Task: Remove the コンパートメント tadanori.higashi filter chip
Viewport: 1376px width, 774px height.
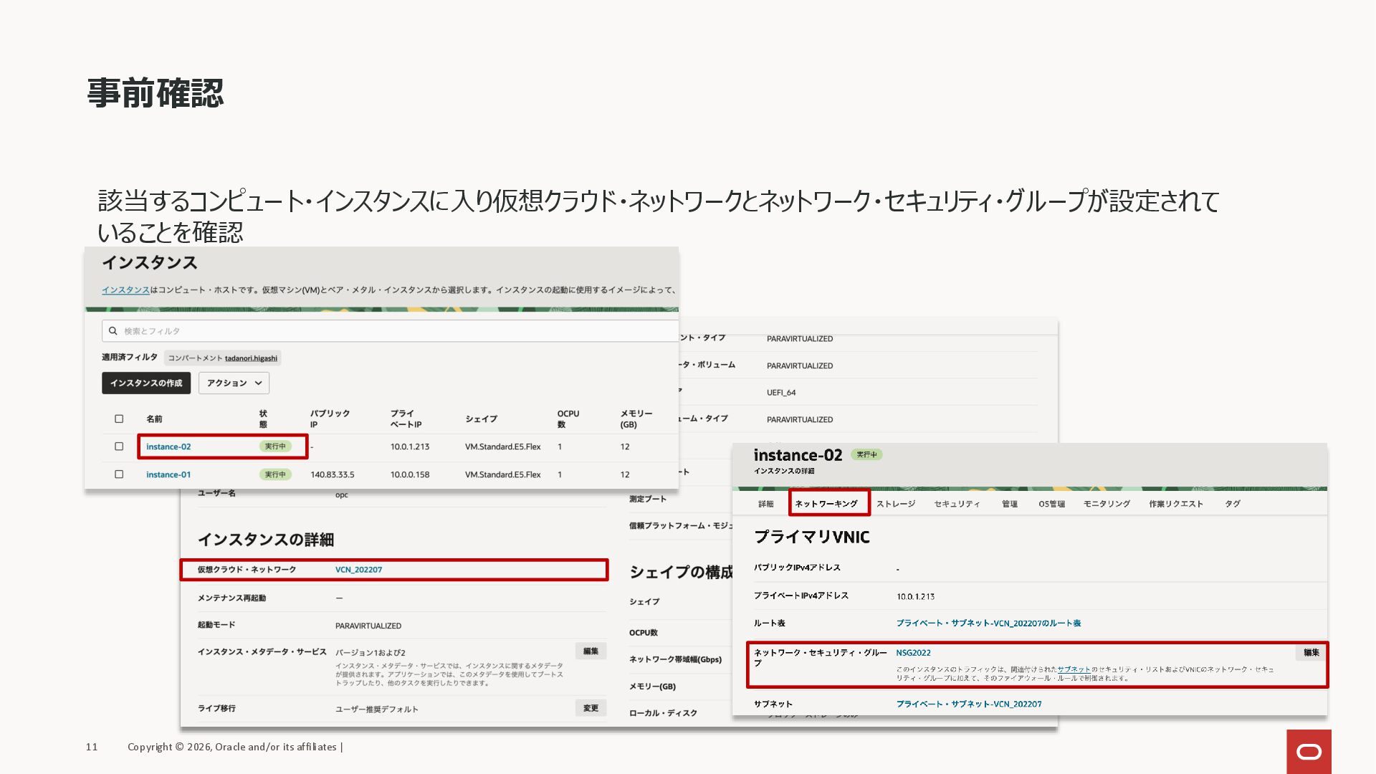Action: tap(222, 358)
